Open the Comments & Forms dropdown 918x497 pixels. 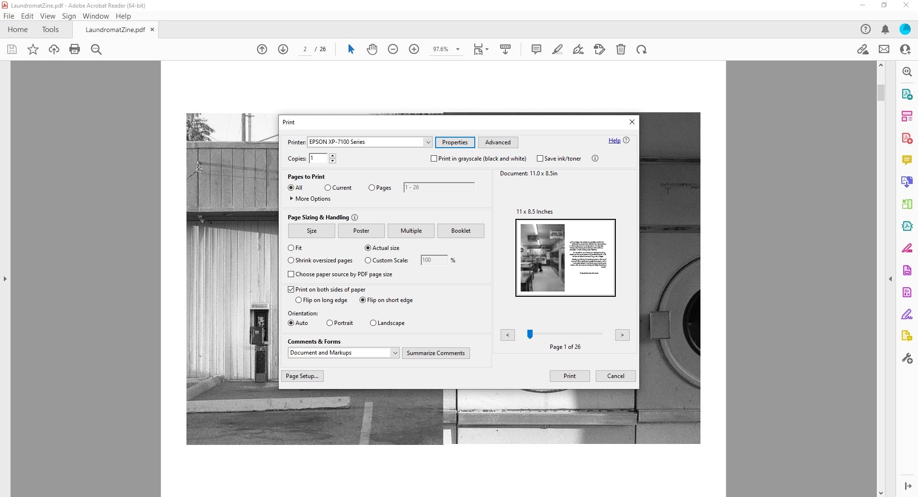click(395, 353)
